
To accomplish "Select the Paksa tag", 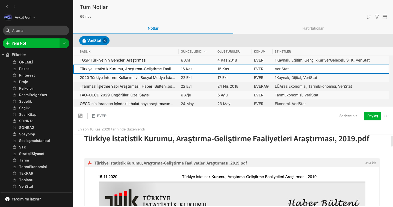I will pyautogui.click(x=24, y=69).
